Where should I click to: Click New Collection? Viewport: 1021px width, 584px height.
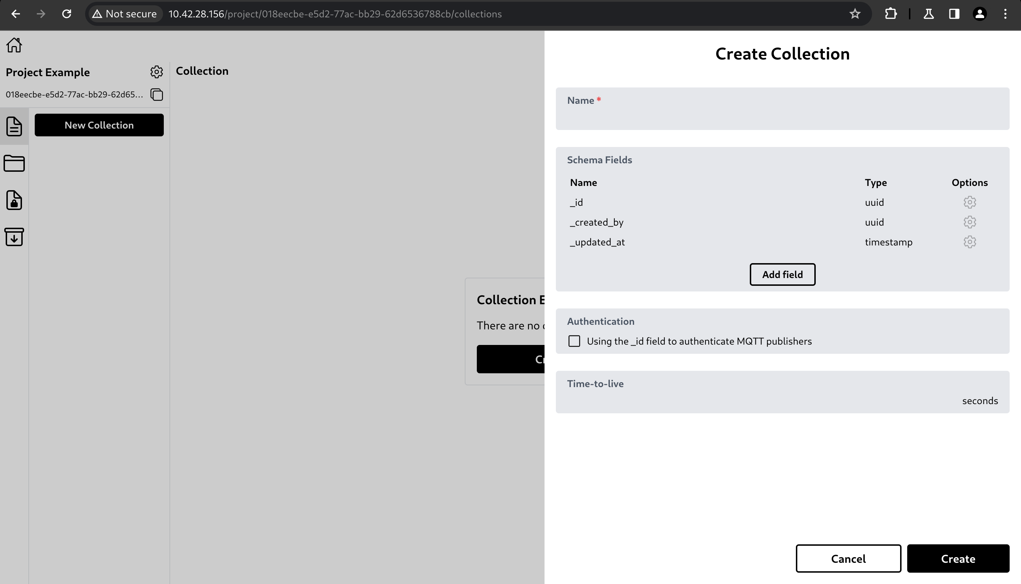(99, 125)
